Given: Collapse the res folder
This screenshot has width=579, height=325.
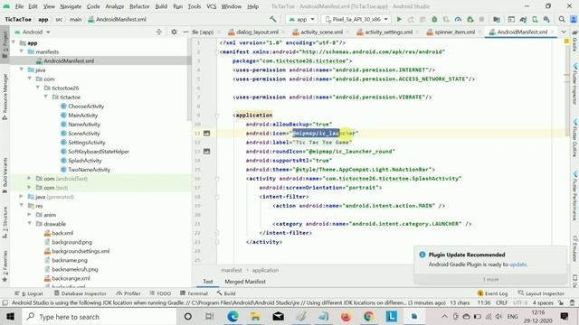Looking at the screenshot, I should click(22, 206).
